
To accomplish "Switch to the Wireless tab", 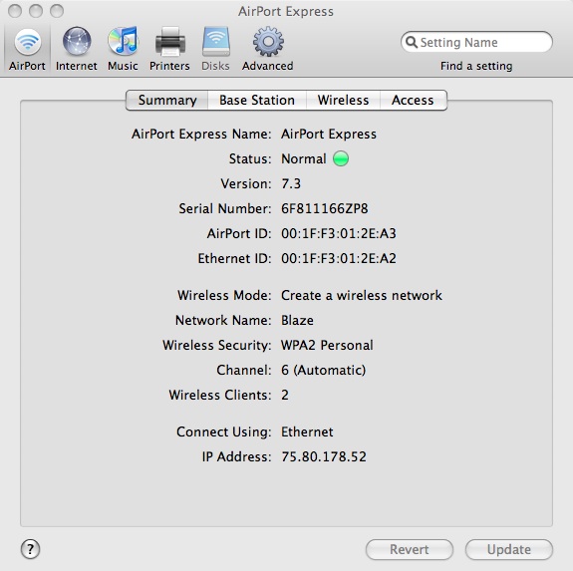I will click(x=343, y=100).
